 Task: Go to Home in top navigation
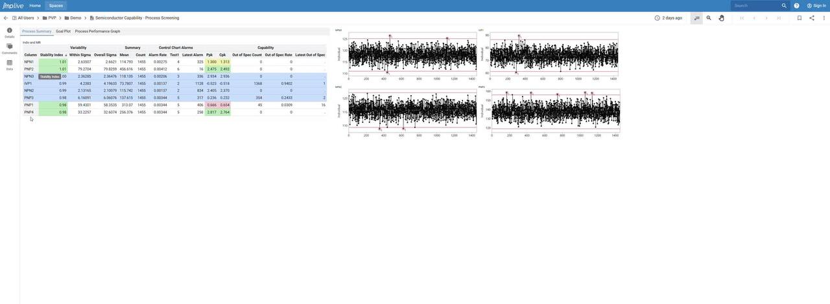[x=35, y=6]
